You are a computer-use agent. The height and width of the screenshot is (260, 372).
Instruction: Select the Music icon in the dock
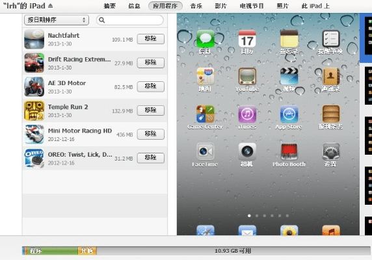coord(331,230)
